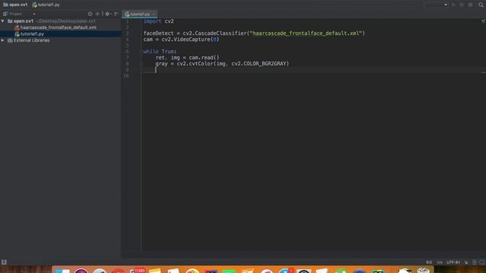Click the Debug icon in the toolbar
Image resolution: width=486 pixels, height=273 pixels.
point(462,5)
